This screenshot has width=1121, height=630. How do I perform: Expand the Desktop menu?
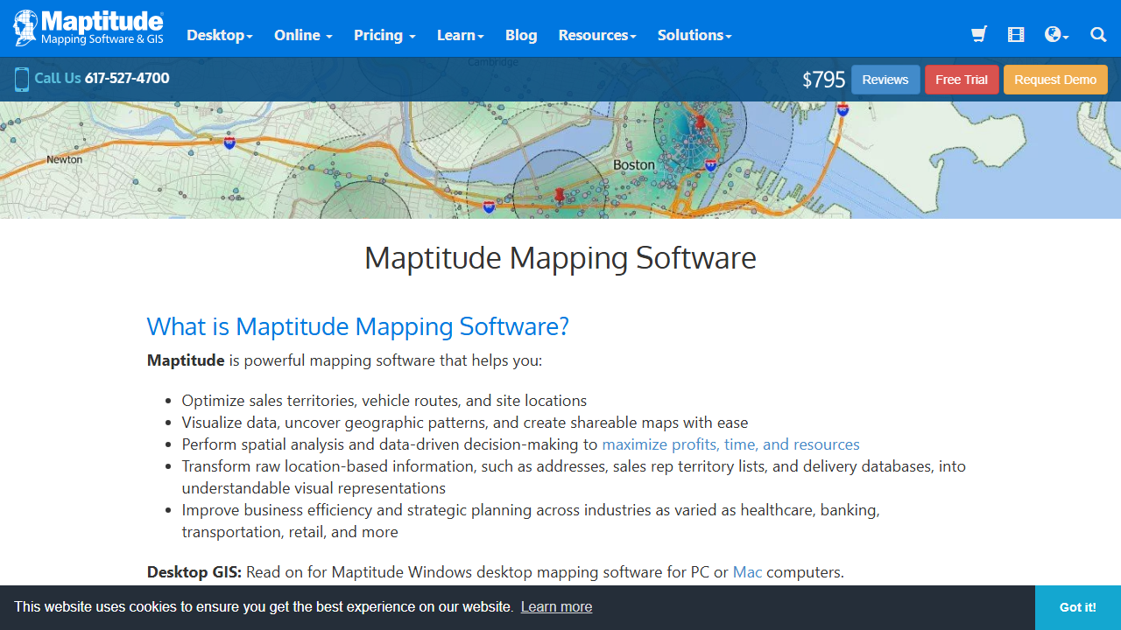point(220,35)
